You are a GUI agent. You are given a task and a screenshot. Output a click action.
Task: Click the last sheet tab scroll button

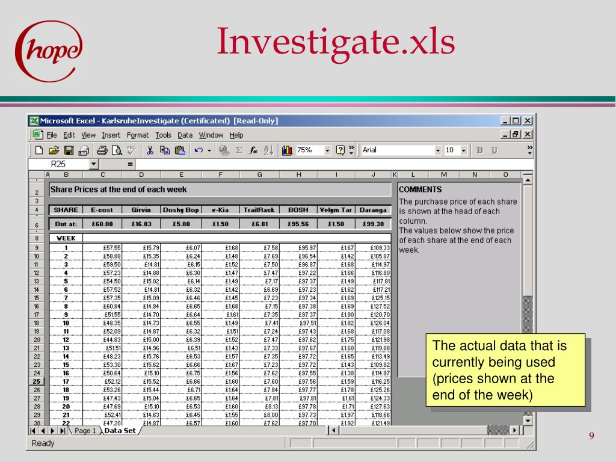(63, 431)
